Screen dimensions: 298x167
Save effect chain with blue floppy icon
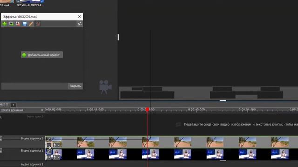pyautogui.click(x=25, y=24)
